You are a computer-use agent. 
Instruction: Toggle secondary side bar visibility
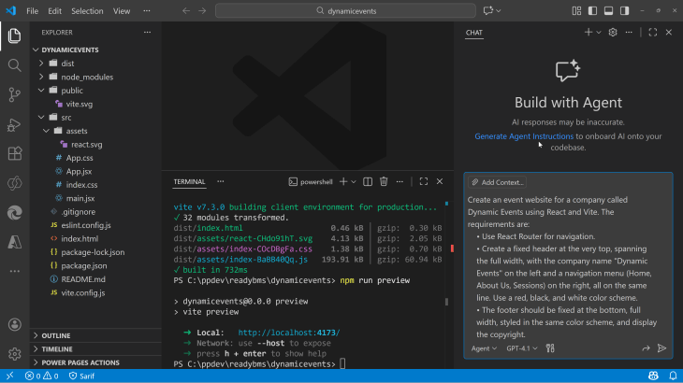tap(625, 11)
